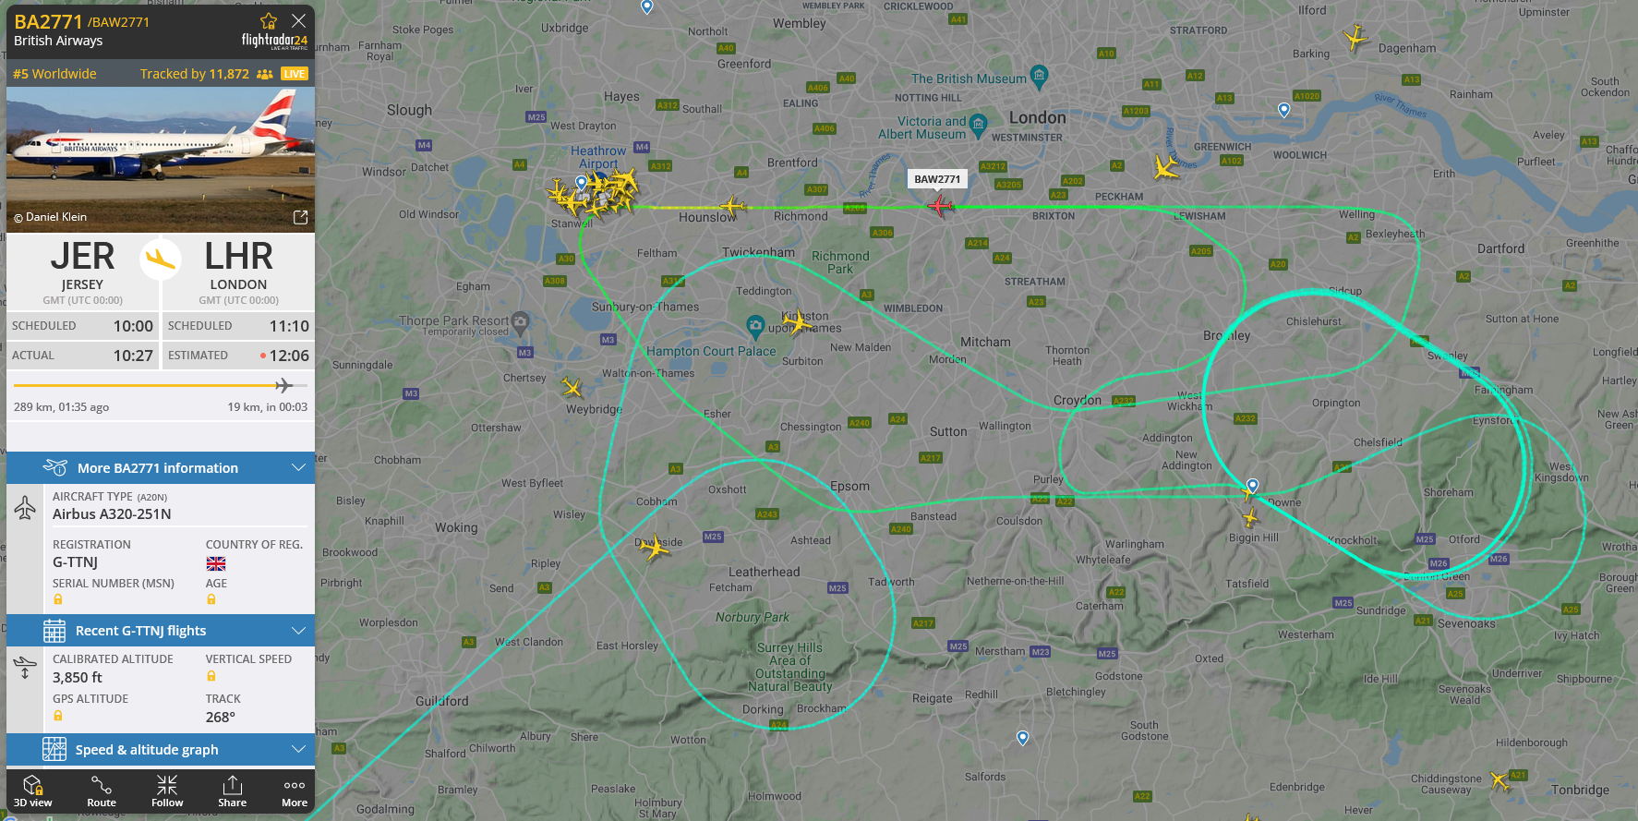This screenshot has height=821, width=1638.
Task: Follow the BA2771 aircraft
Action: click(167, 791)
